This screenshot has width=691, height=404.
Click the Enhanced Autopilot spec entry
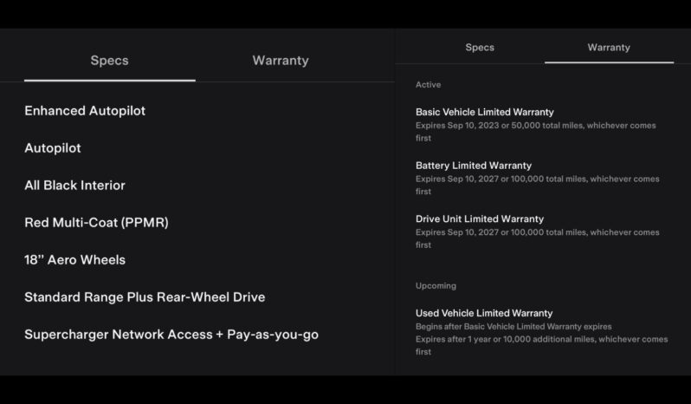pyautogui.click(x=85, y=111)
